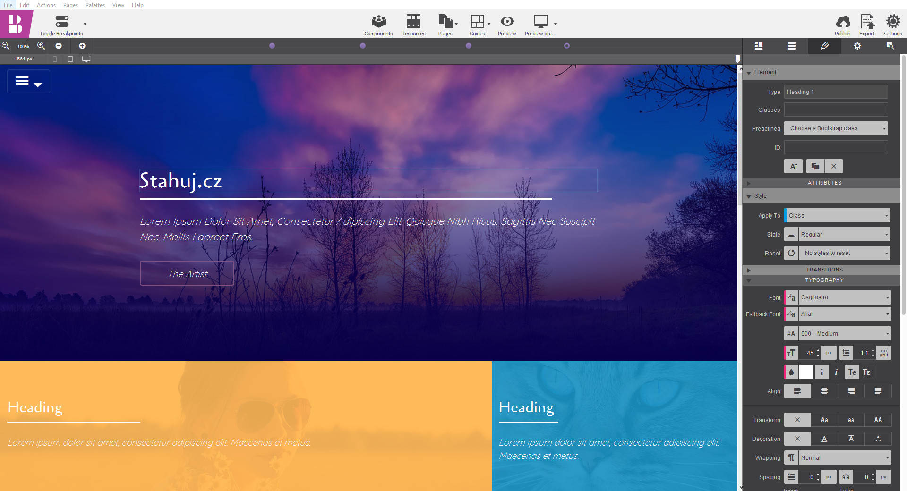Open No styles to reset dropdown
The height and width of the screenshot is (491, 907).
pos(844,253)
